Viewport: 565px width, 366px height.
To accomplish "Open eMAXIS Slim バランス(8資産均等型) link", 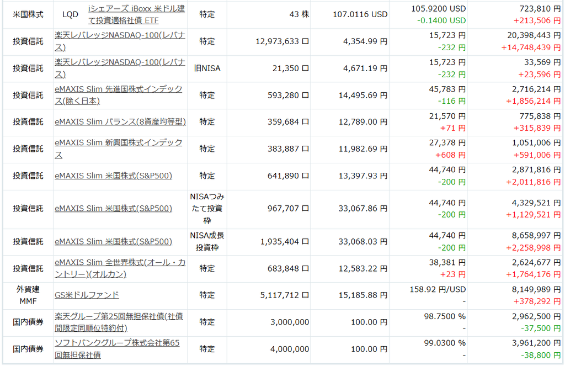I will coord(120,122).
